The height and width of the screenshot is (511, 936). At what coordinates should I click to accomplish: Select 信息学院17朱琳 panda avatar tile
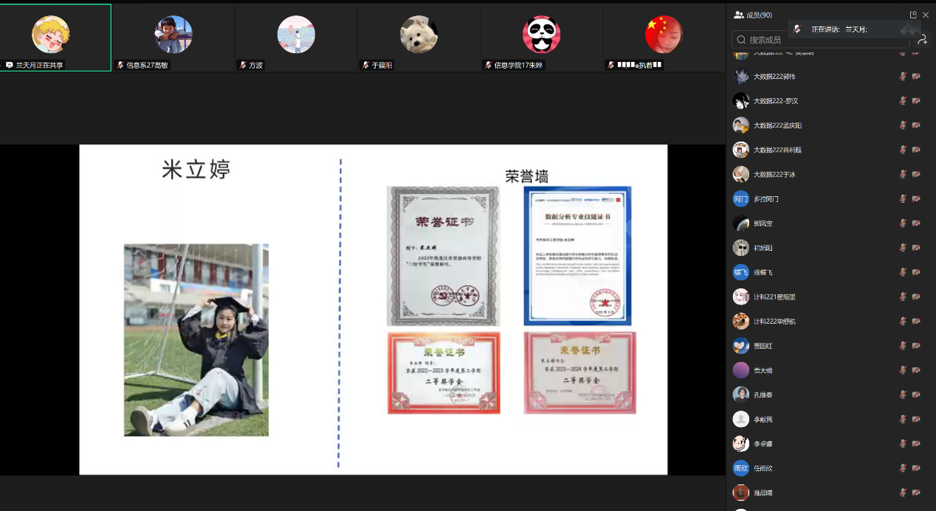coord(541,35)
